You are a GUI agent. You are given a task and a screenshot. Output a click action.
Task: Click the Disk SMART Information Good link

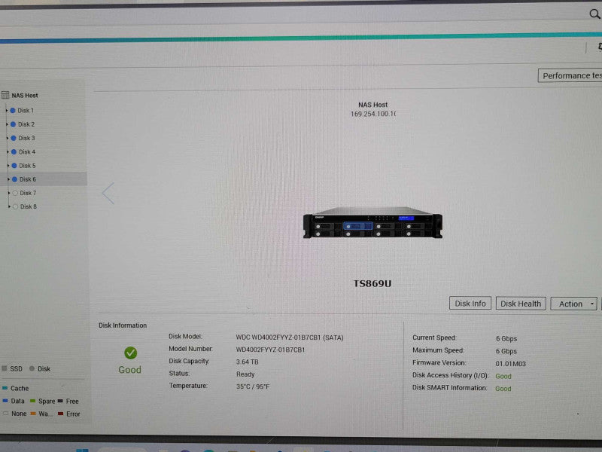pyautogui.click(x=503, y=389)
